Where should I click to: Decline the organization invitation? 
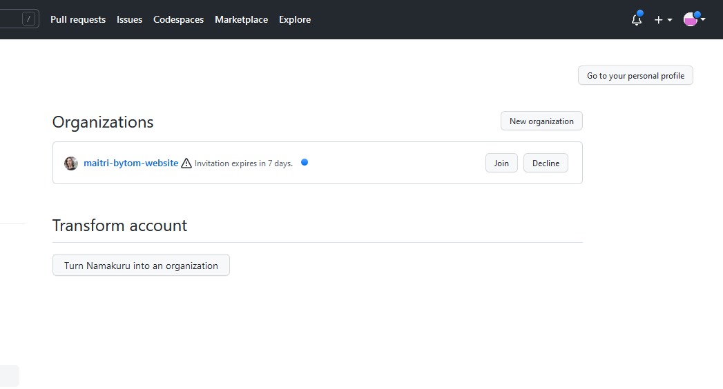[x=546, y=163]
